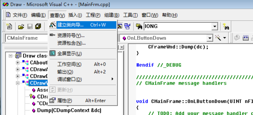Expand the CDrawD class tree node
253x115 pixels.
tap(18, 76)
